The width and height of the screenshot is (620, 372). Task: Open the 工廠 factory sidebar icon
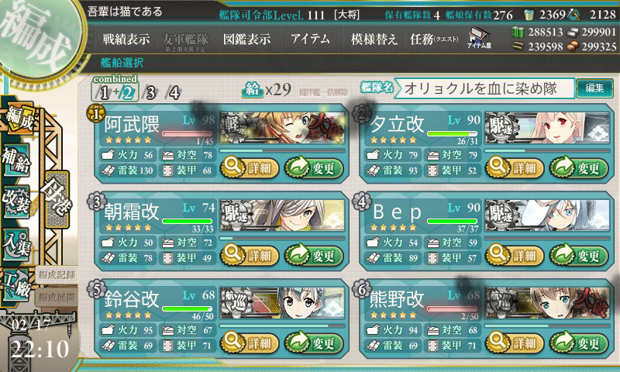pos(16,284)
